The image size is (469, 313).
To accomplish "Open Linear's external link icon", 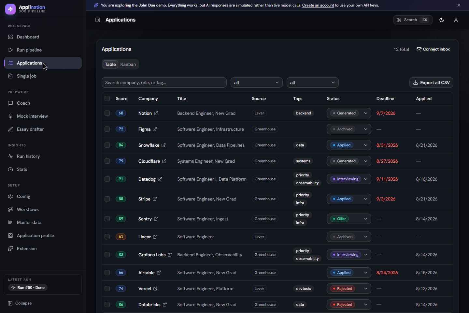I will tap(155, 237).
